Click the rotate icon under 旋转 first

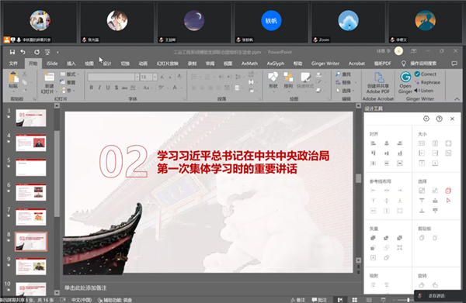click(x=422, y=285)
